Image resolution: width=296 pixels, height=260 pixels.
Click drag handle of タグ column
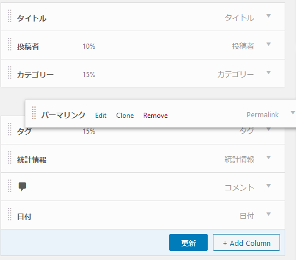(10, 129)
